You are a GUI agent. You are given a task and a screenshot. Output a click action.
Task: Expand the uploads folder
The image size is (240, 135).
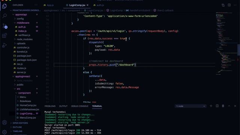[21, 43]
